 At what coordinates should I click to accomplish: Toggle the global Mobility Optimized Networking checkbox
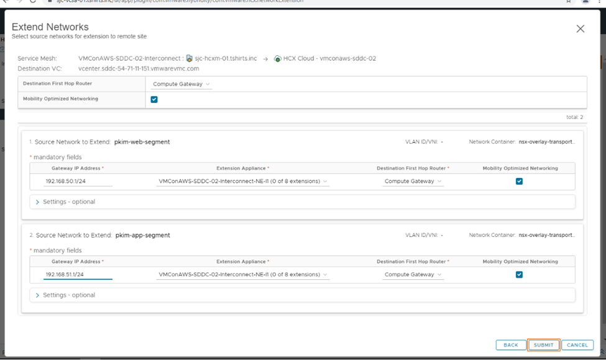154,99
